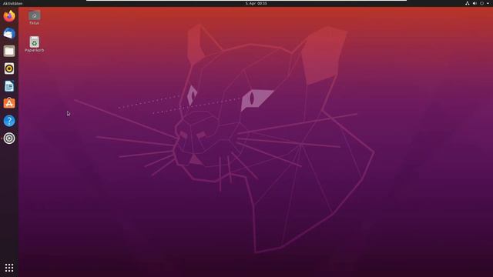This screenshot has width=493, height=277.
Task: Open the clock and calendar menu
Action: pyautogui.click(x=256, y=3)
